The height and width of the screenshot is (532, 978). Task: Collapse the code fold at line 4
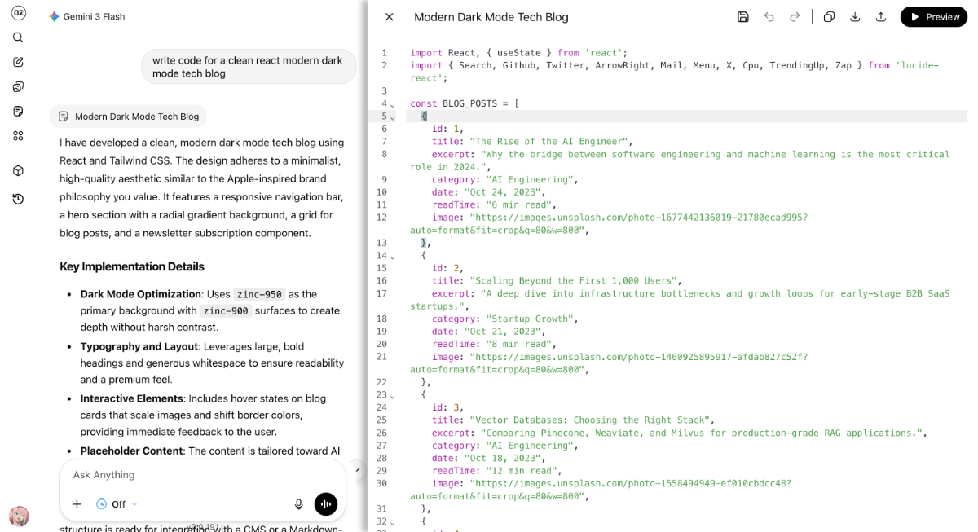pos(392,105)
